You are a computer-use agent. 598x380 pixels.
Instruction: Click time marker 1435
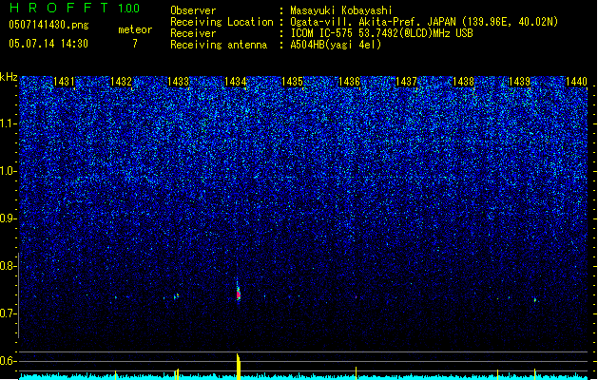tap(292, 81)
